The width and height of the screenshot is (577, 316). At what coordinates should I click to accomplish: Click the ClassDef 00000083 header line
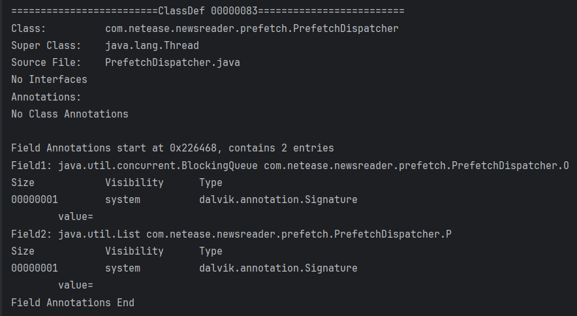click(x=208, y=11)
